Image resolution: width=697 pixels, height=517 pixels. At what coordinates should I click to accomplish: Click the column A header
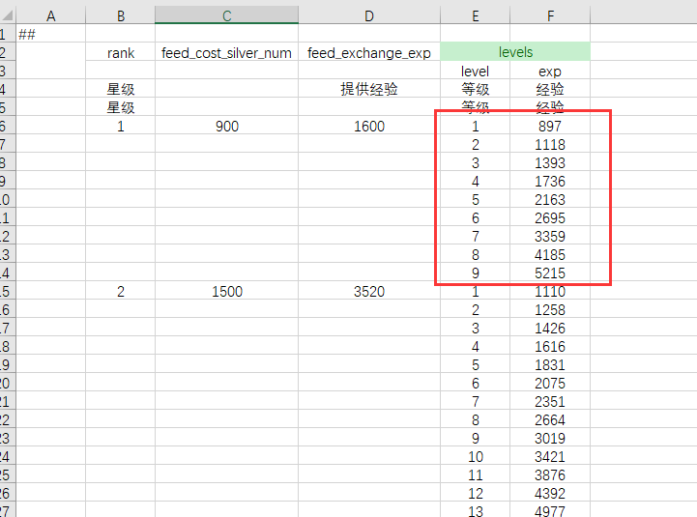tap(51, 15)
